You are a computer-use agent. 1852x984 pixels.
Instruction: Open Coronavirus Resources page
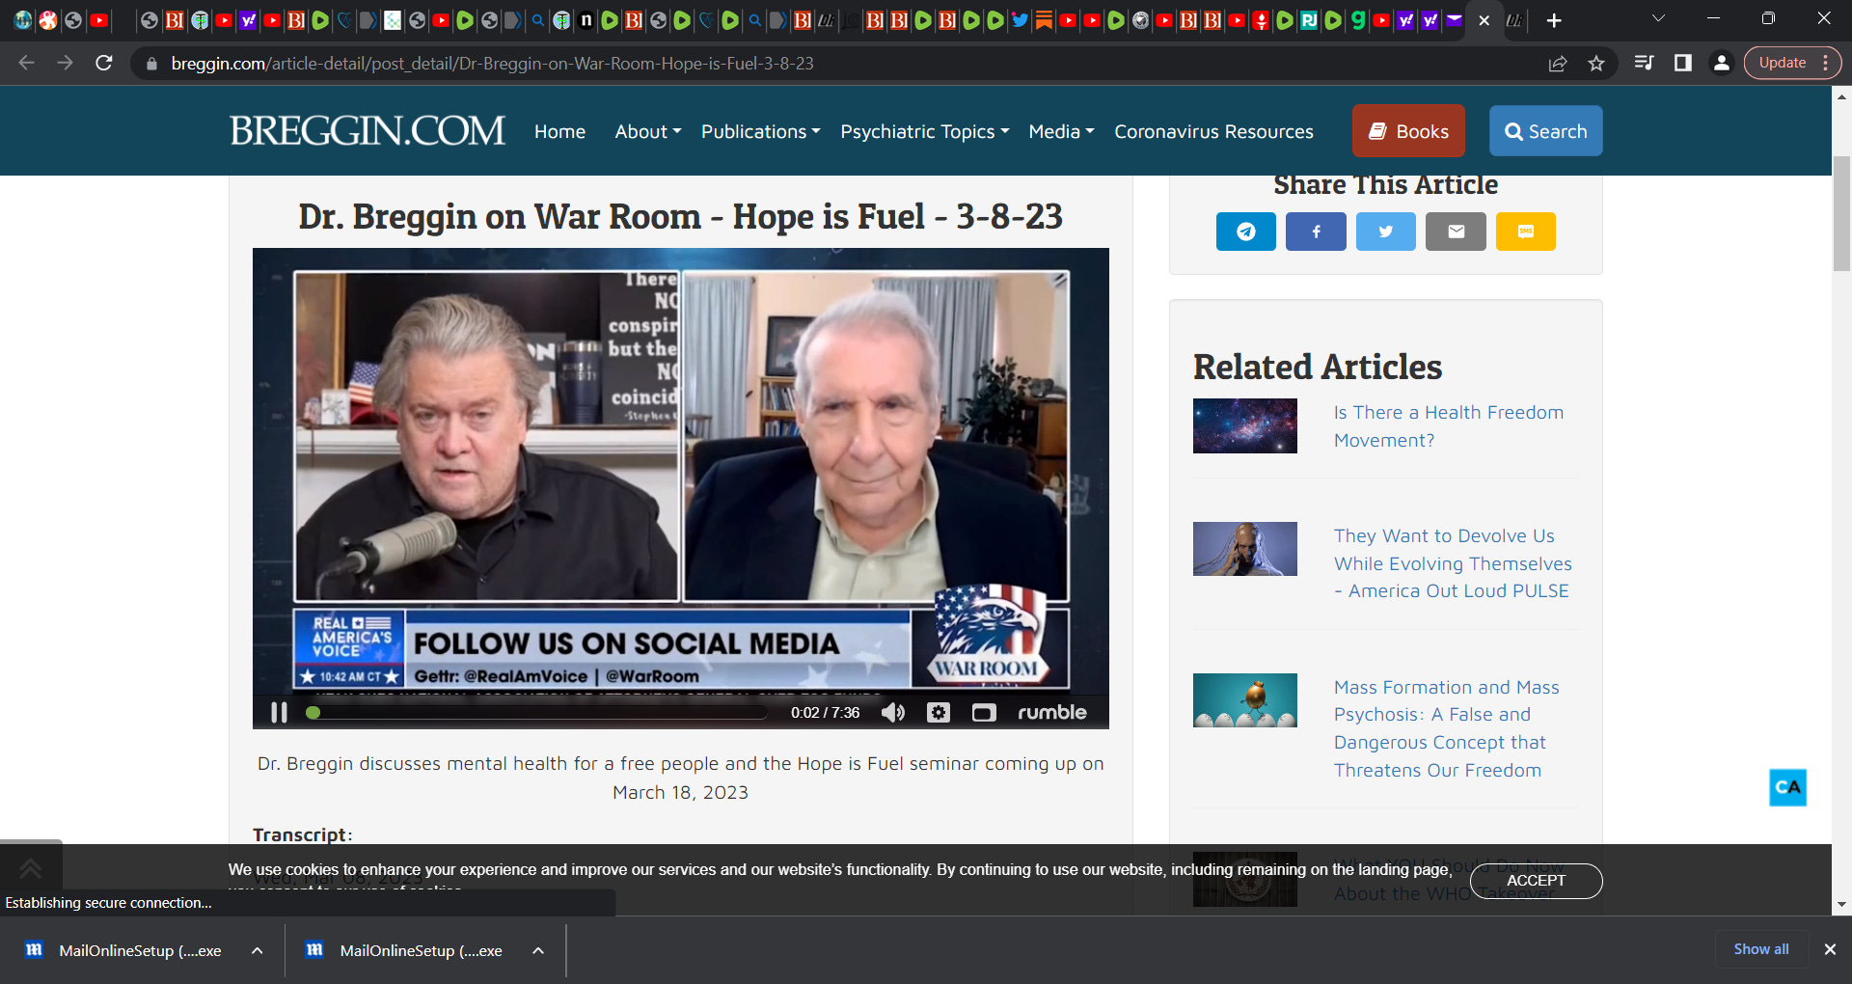1214,131
